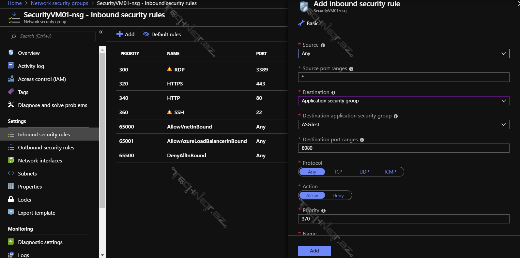
Task: Go to Outbound security rules
Action: (46, 147)
